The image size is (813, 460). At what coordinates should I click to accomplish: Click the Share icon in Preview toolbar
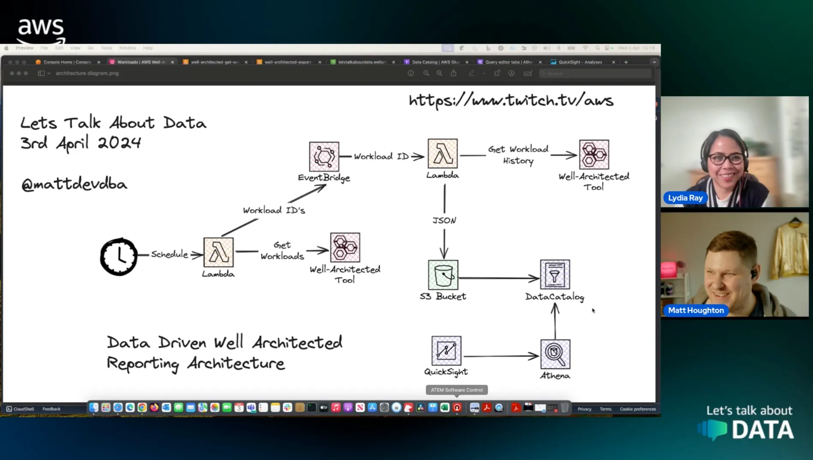click(453, 73)
